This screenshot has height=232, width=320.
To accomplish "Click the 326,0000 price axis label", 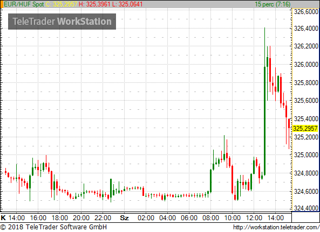I will pyautogui.click(x=306, y=64).
